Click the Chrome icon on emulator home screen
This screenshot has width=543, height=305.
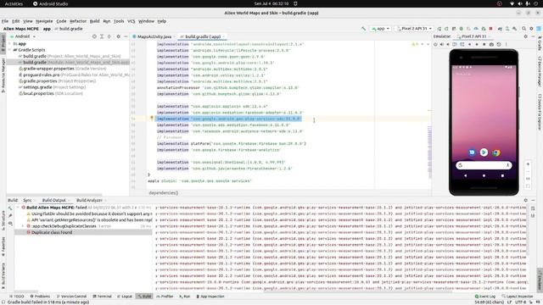pos(496,152)
